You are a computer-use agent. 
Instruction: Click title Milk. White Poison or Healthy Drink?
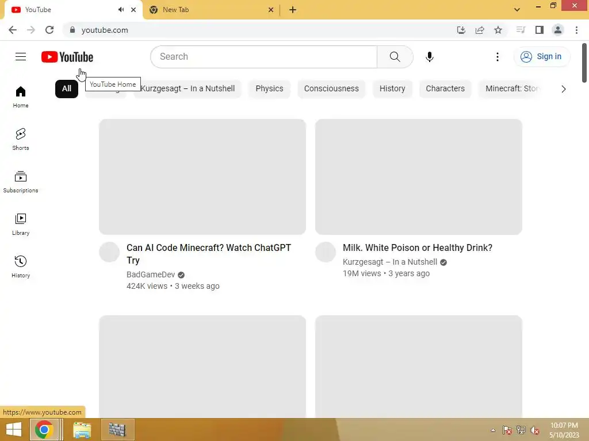coord(418,248)
